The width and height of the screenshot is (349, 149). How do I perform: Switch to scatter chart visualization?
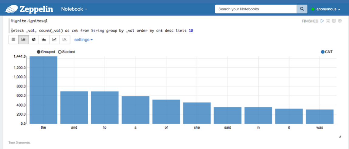65,40
